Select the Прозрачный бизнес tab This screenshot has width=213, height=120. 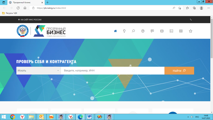click(x=26, y=2)
